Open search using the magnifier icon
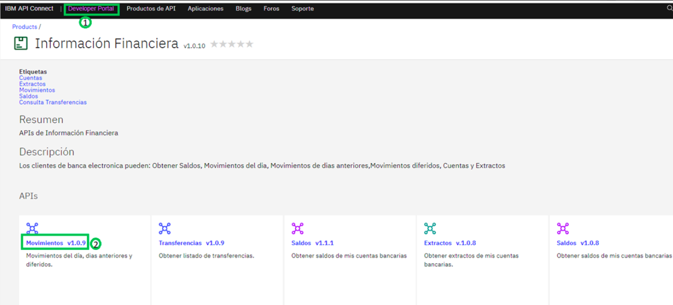This screenshot has width=673, height=305. point(669,8)
